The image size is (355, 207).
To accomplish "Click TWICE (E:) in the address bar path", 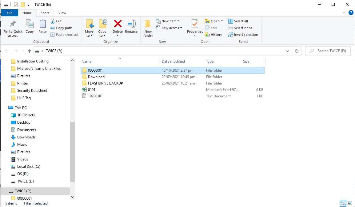I will 54,51.
